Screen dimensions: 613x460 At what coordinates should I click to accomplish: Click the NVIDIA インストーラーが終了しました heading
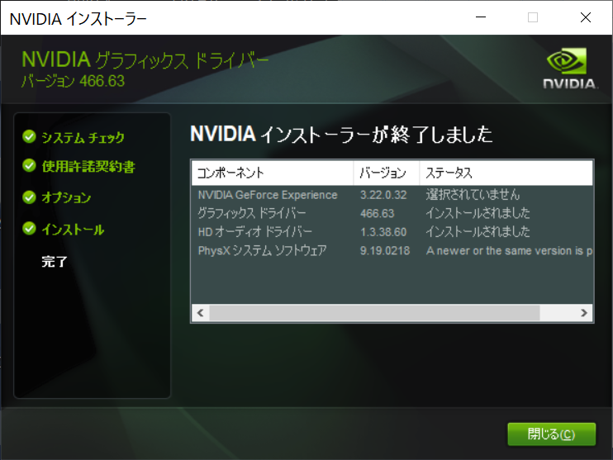click(x=341, y=135)
